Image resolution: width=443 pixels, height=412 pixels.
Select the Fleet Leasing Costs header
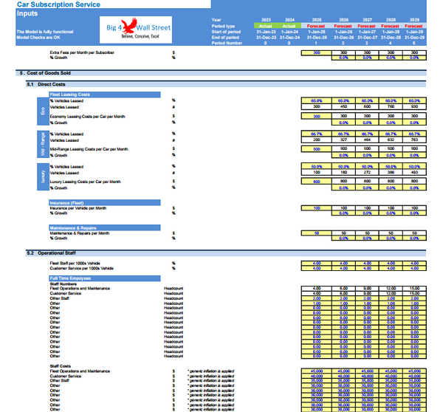[103, 95]
